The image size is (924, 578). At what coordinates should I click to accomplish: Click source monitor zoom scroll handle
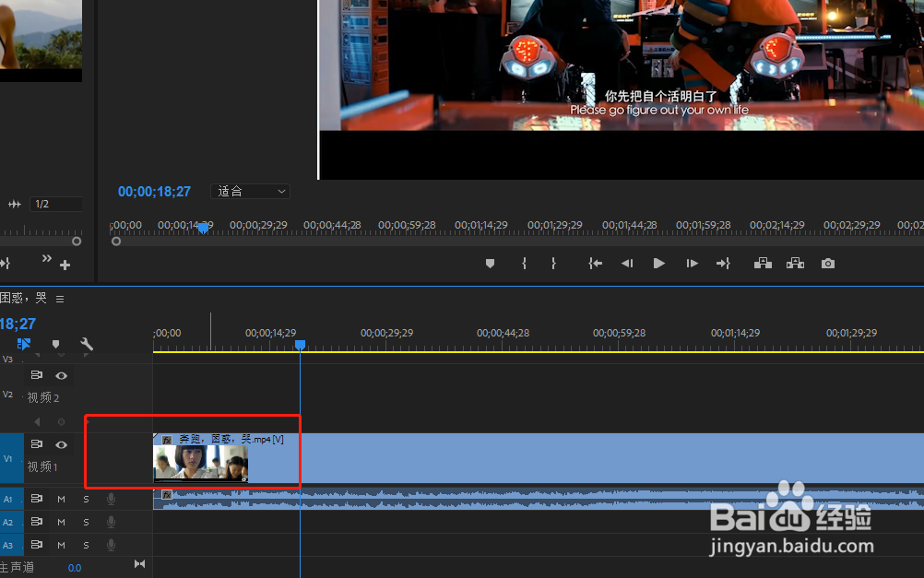[77, 241]
